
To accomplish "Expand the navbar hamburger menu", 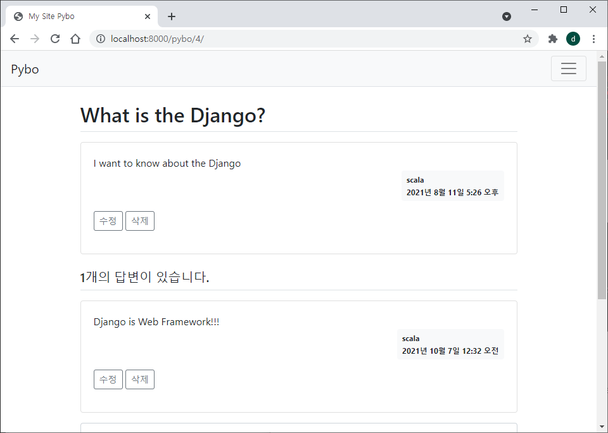I will coord(569,68).
